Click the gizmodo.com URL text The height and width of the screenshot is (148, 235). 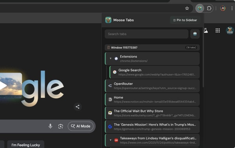point(152,129)
